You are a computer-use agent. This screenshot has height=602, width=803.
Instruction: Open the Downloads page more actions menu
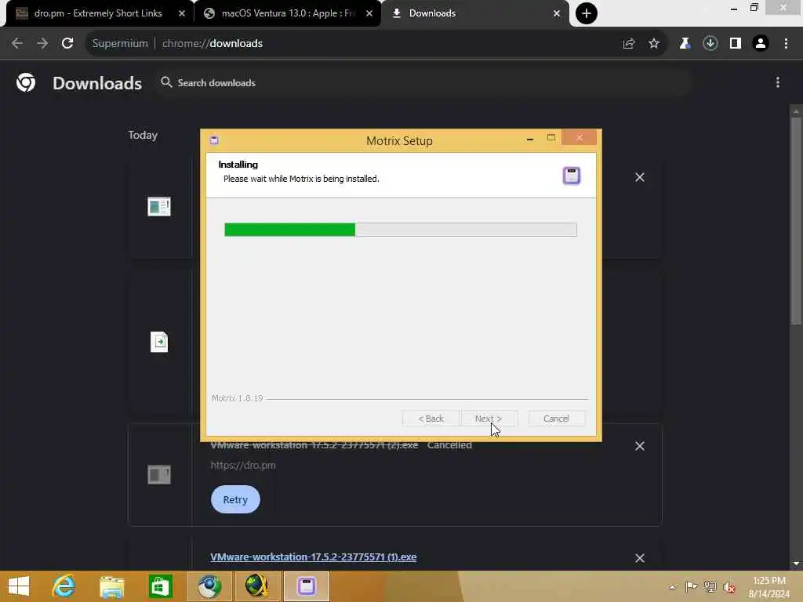click(777, 82)
